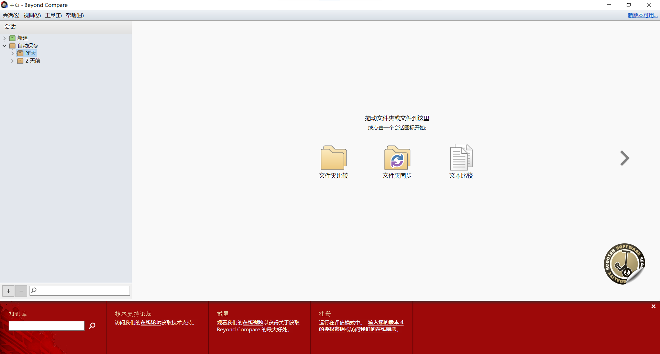Open the 在线论坛 link
This screenshot has height=354, width=660.
pyautogui.click(x=151, y=322)
